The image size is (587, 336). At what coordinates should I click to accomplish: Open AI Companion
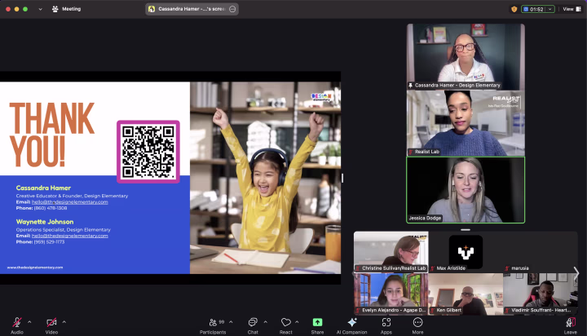(x=352, y=325)
